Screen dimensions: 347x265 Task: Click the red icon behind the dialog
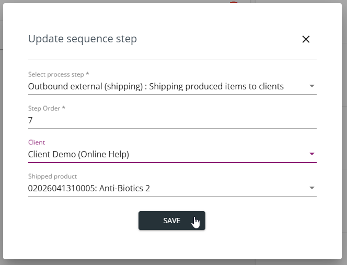(x=234, y=2)
